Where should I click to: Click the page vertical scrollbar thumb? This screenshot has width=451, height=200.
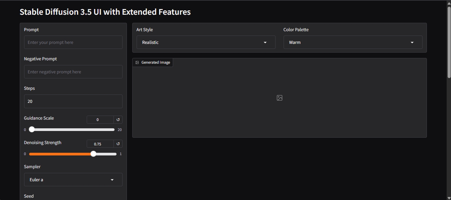tap(449, 42)
